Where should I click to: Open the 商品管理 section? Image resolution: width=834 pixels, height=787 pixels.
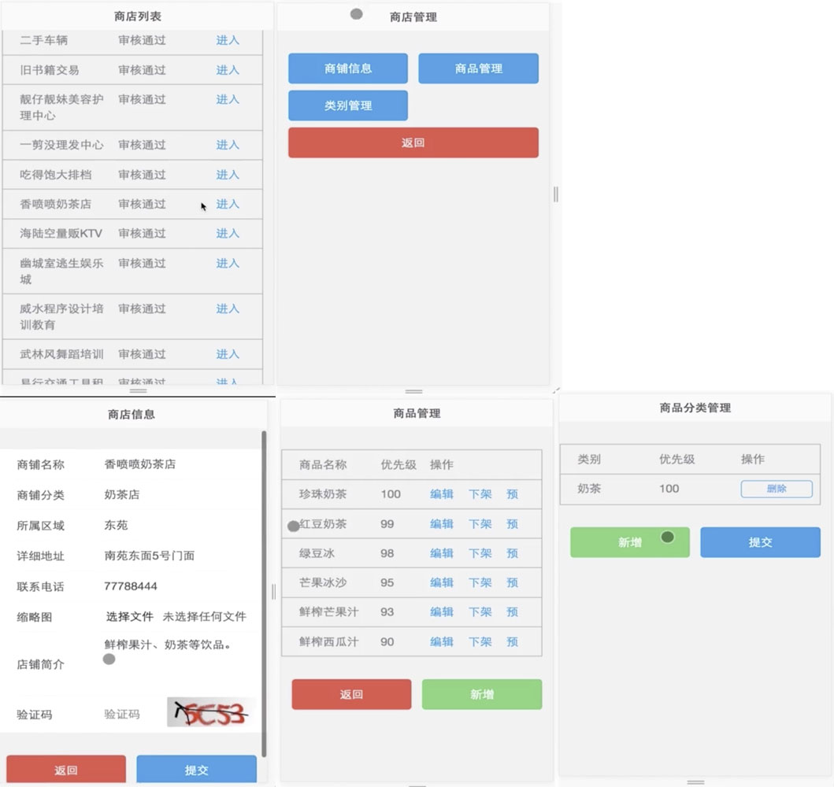pos(478,68)
